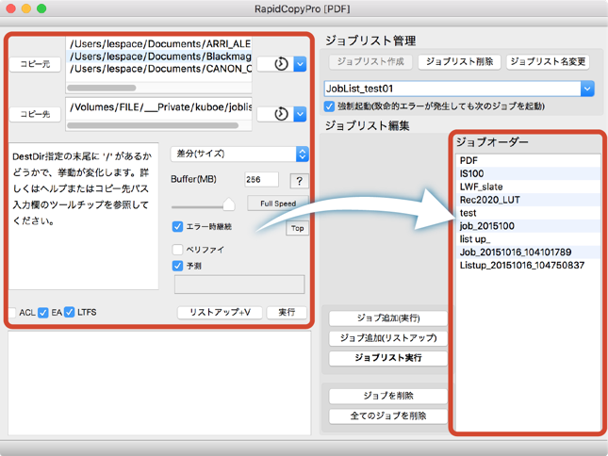Select test job in list
The height and width of the screenshot is (456, 608).
coord(529,213)
